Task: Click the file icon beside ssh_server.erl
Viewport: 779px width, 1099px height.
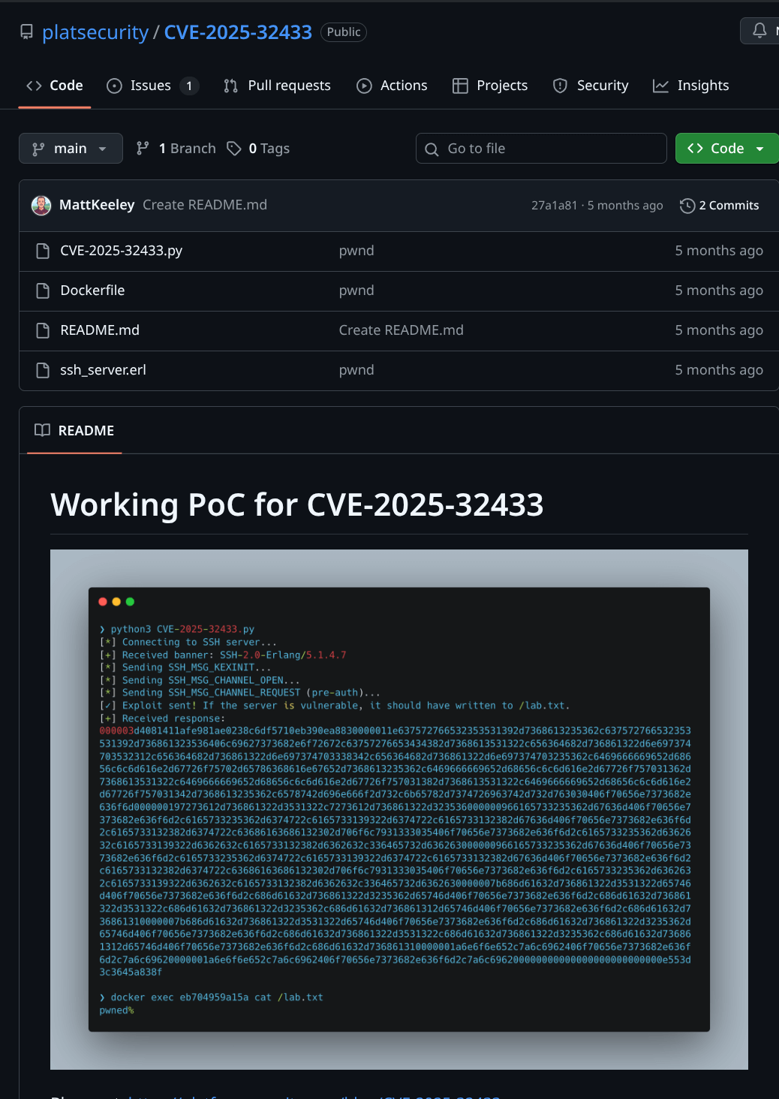Action: (43, 370)
